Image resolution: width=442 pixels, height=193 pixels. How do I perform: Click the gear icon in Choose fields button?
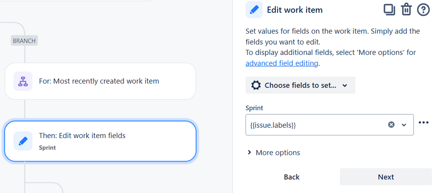[x=256, y=85]
